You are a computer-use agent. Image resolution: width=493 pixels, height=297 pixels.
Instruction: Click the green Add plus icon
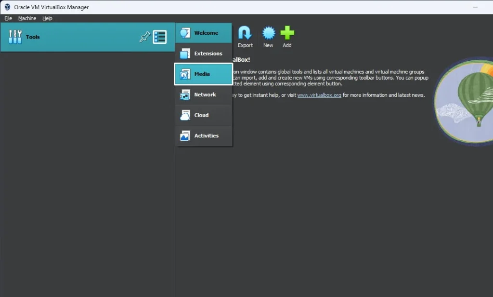(287, 33)
